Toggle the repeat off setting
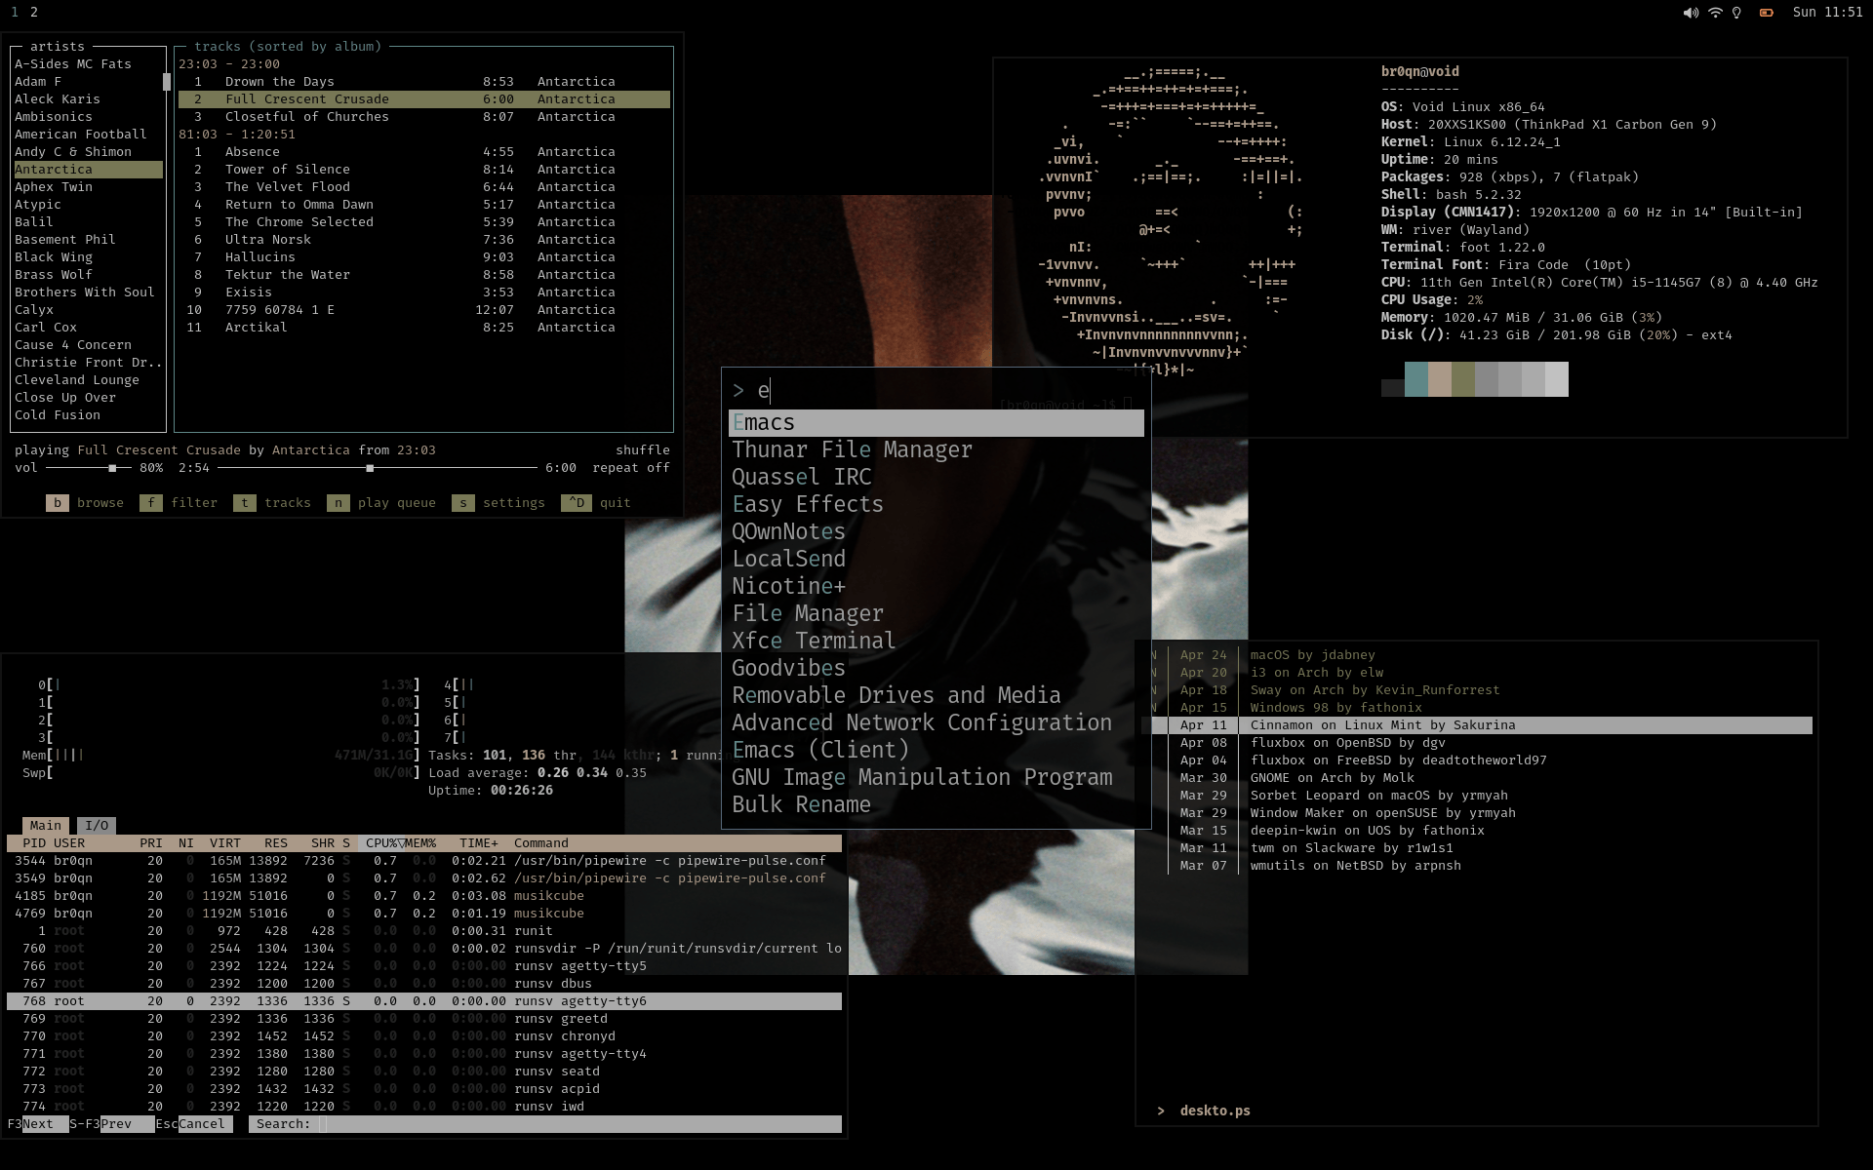Image resolution: width=1873 pixels, height=1170 pixels. click(x=630, y=468)
